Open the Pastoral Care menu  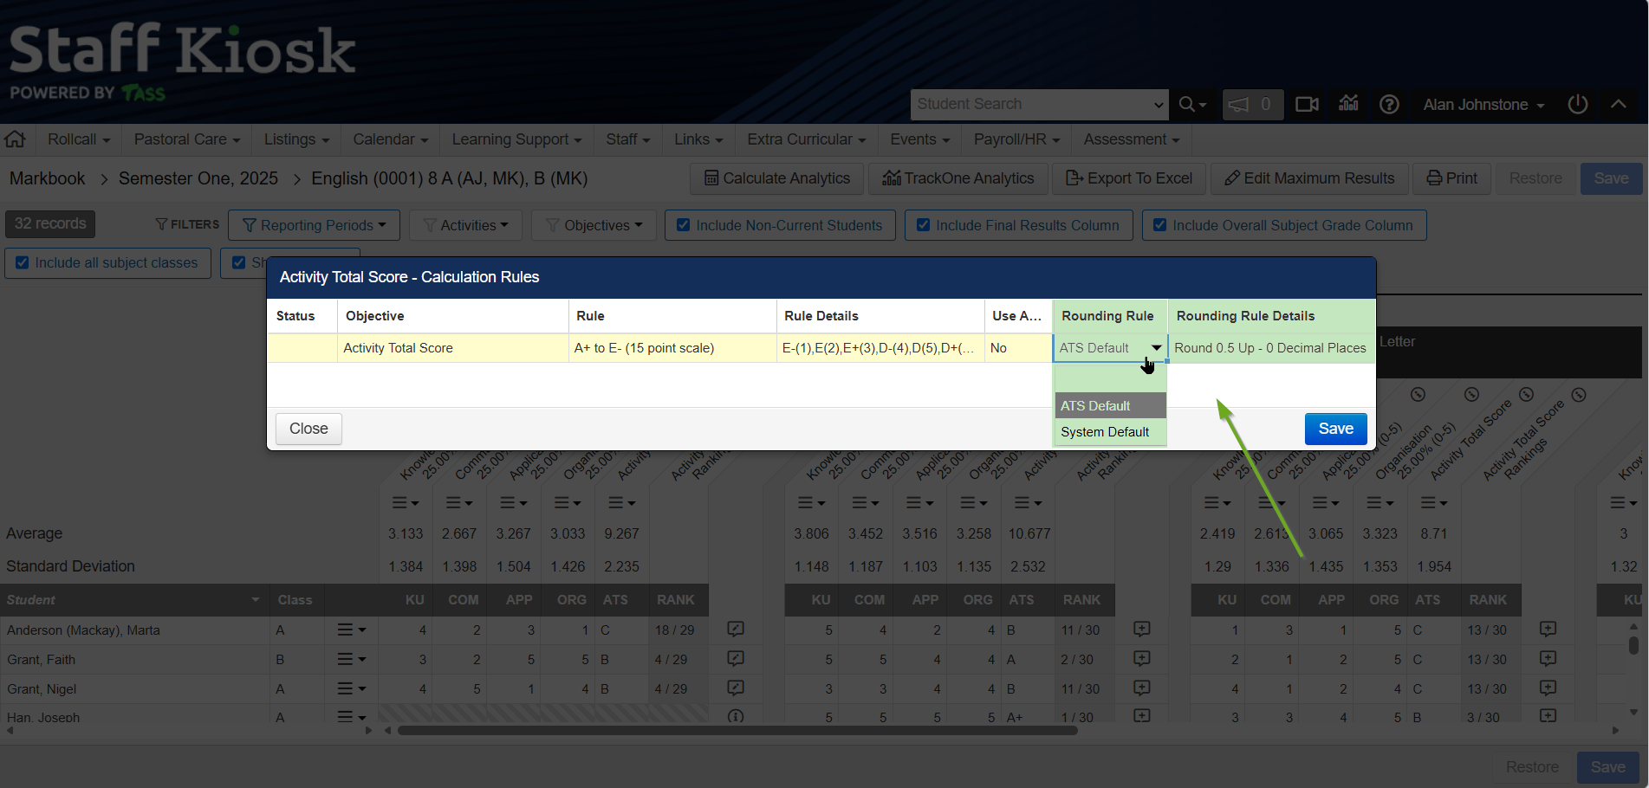tap(186, 139)
